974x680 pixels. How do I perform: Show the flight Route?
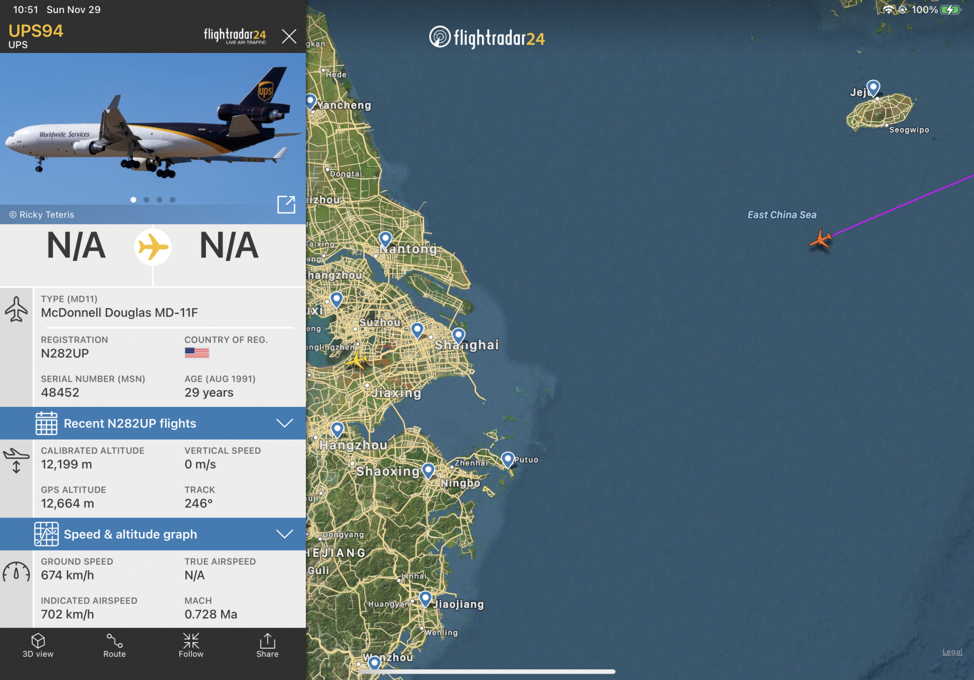click(x=114, y=645)
